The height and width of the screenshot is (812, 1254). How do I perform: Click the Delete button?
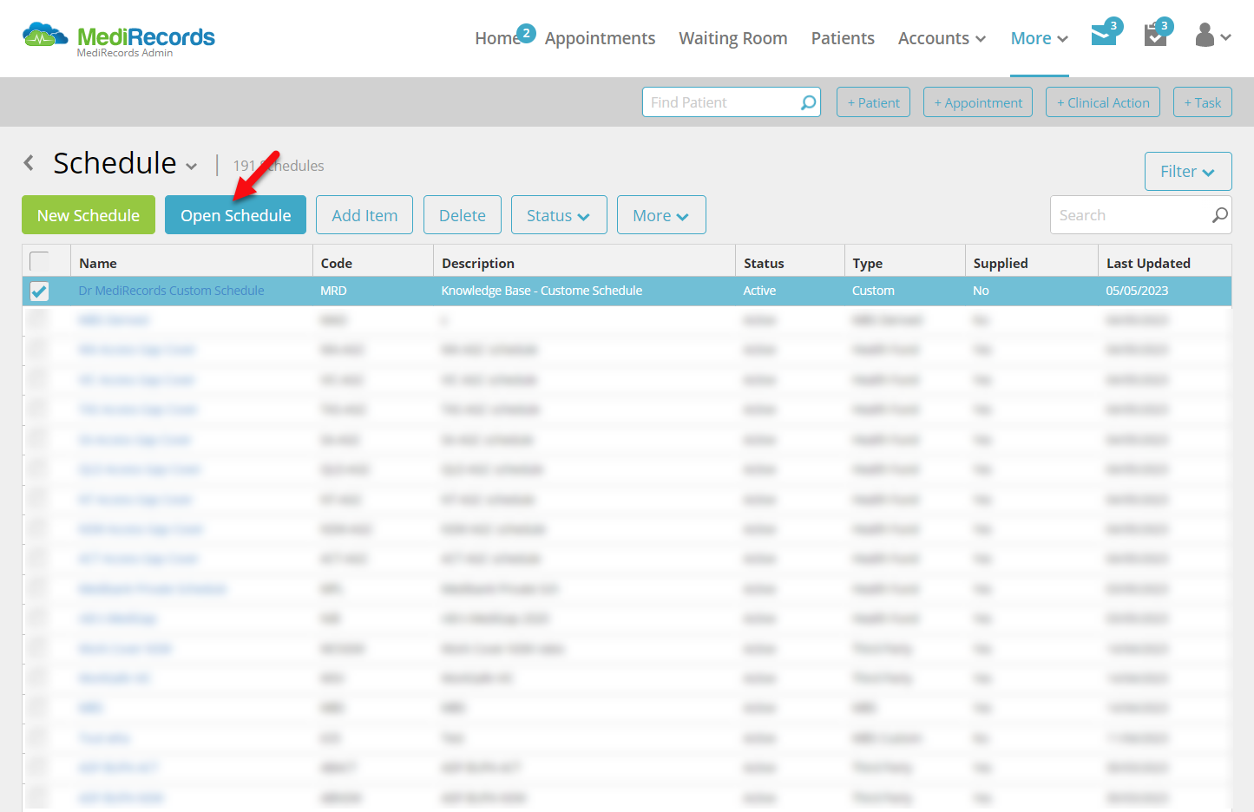click(x=463, y=215)
